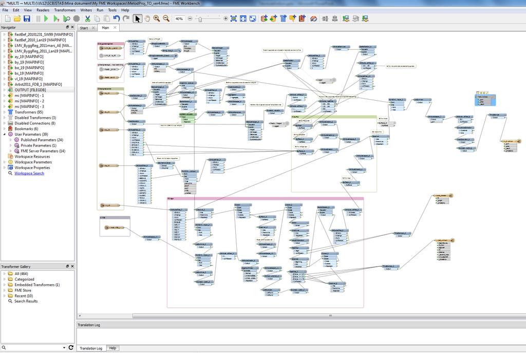Click the Workspace Search link
This screenshot has width=526, height=353.
[x=29, y=173]
